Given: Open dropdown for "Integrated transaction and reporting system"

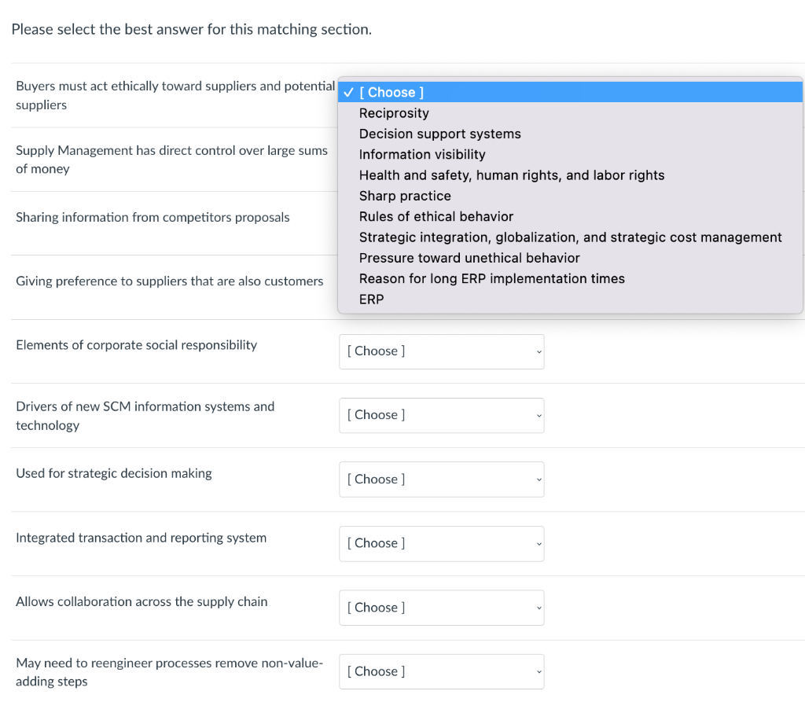Looking at the screenshot, I should tap(441, 543).
